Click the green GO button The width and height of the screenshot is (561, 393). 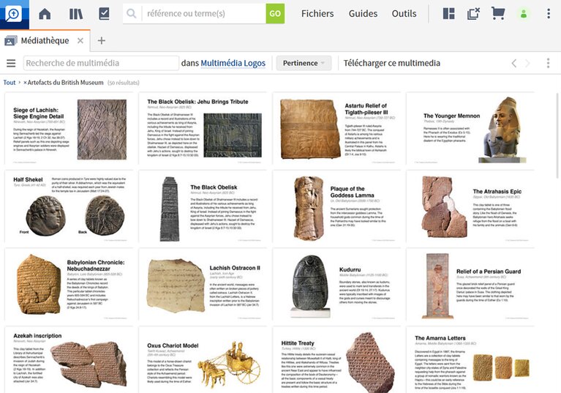coord(275,14)
